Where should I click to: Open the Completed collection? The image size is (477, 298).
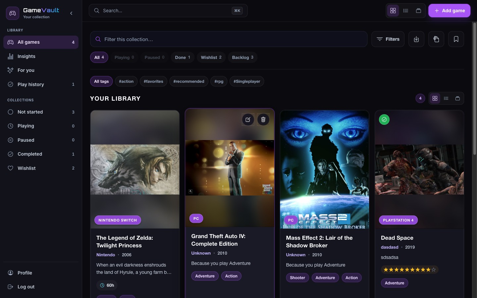41,154
